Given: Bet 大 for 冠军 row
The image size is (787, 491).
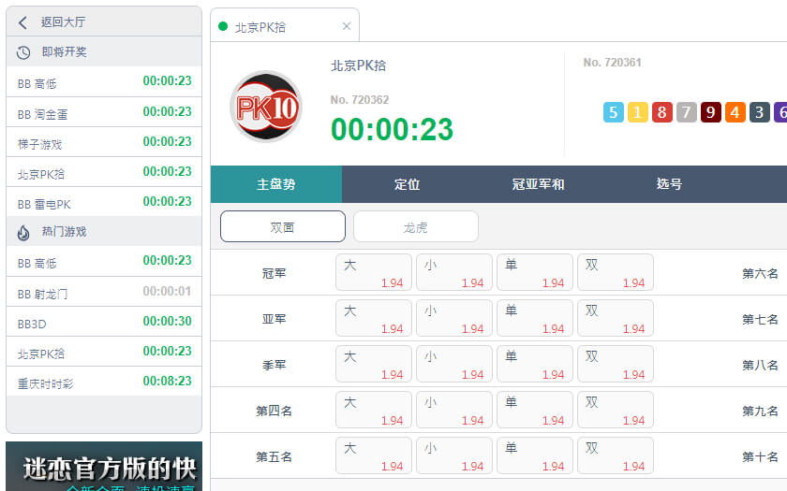Looking at the screenshot, I should pyautogui.click(x=373, y=272).
